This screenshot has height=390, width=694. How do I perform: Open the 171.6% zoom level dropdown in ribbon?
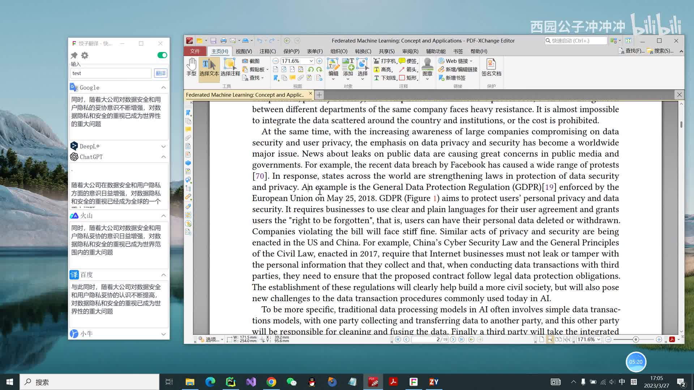[311, 61]
